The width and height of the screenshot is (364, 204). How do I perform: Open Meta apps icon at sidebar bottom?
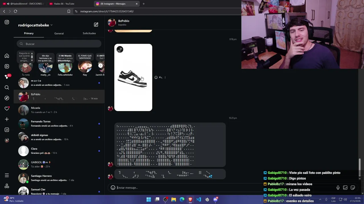click(7, 186)
